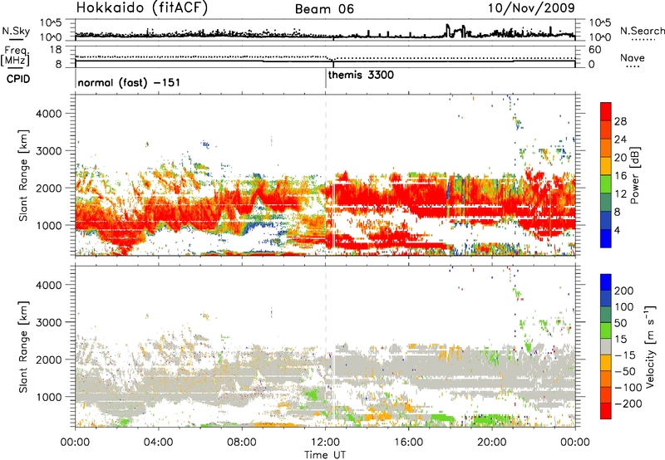Screen dimensions: 665x460
Task: Click power panel 'Slant Range [km]' label
Action: 23,175
